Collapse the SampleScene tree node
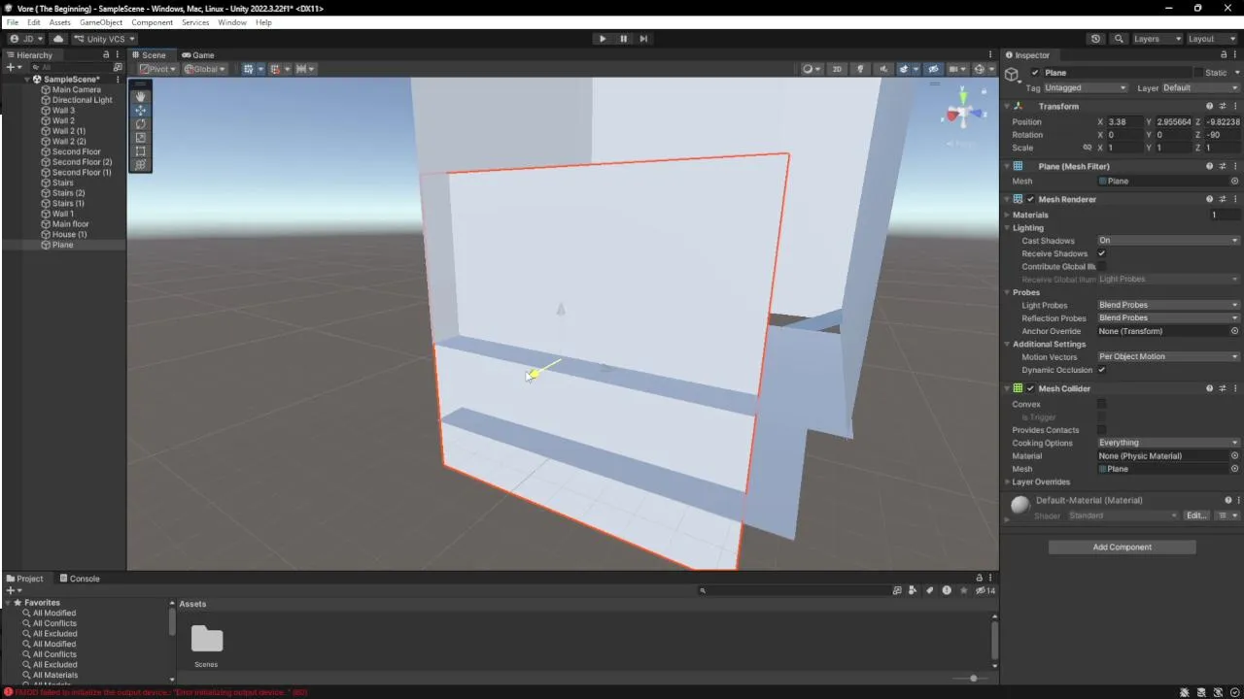 (x=28, y=80)
